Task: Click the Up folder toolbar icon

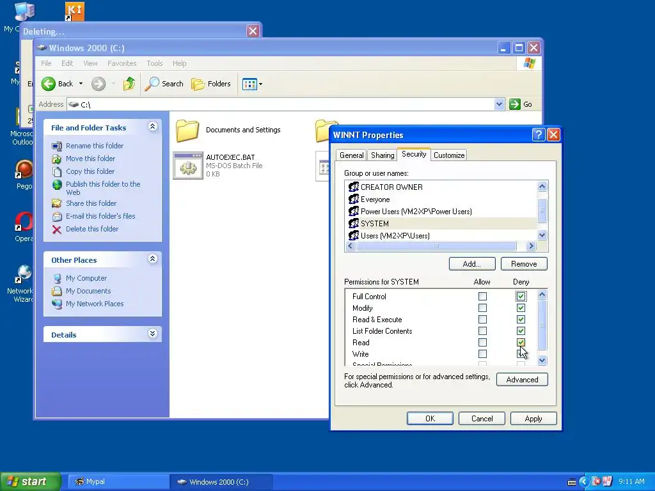Action: pos(129,84)
